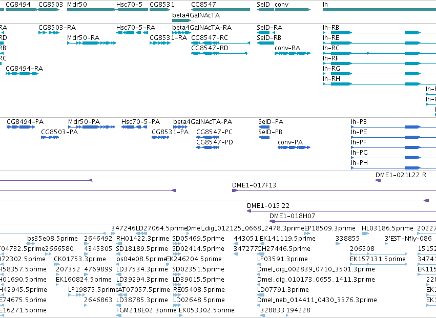Click the CG8547-RC transcript
Screen dimensions: 436x318
pos(220,43)
